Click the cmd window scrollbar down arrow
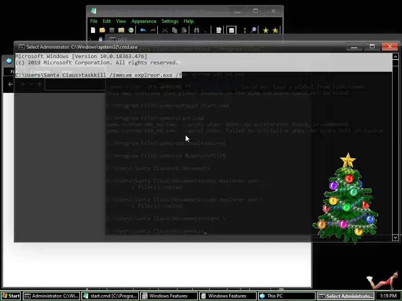 click(x=395, y=238)
